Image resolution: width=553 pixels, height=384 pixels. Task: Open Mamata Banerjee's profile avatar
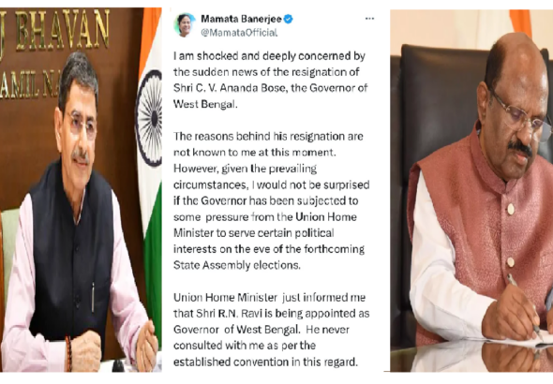click(x=185, y=25)
